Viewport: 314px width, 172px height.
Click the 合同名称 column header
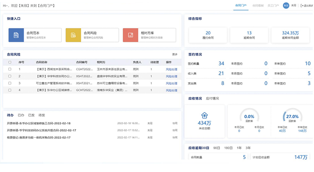pos(42,62)
